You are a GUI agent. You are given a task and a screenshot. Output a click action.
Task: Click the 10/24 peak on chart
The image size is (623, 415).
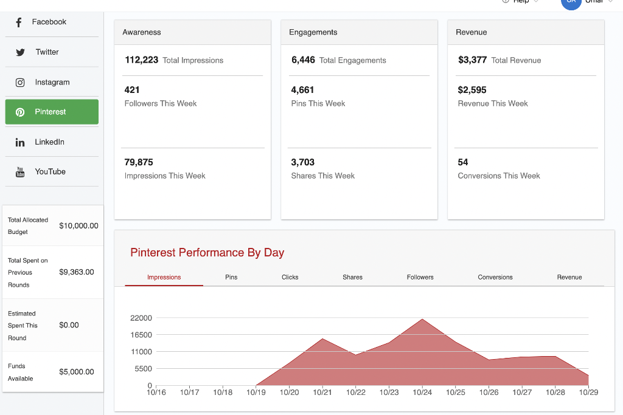(x=422, y=319)
